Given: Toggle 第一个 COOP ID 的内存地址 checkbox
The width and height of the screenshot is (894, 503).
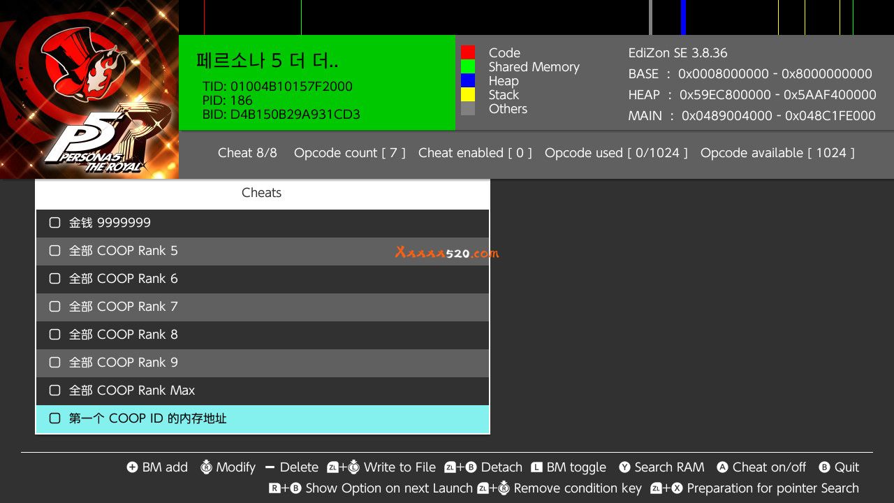Looking at the screenshot, I should [x=54, y=418].
